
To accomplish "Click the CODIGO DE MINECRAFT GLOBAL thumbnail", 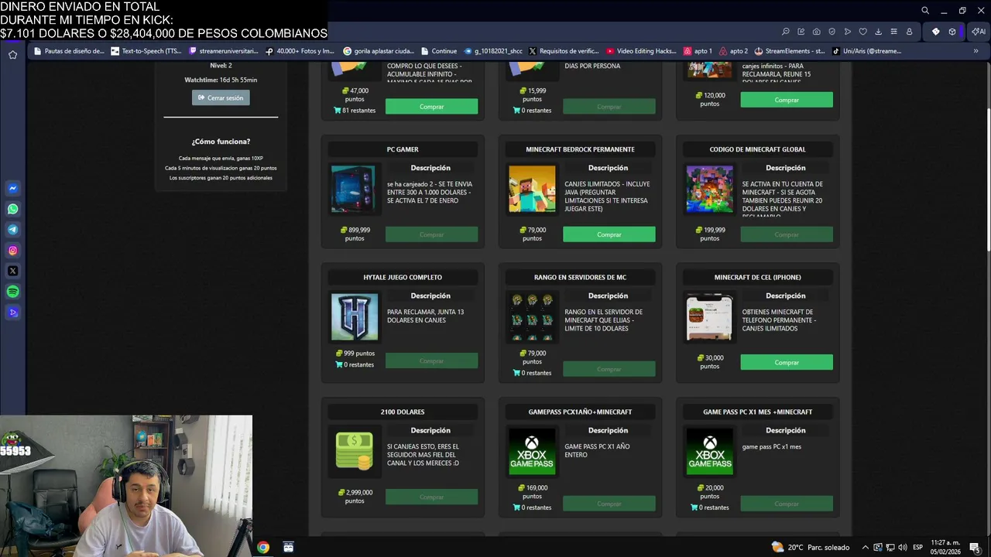I will 709,189.
